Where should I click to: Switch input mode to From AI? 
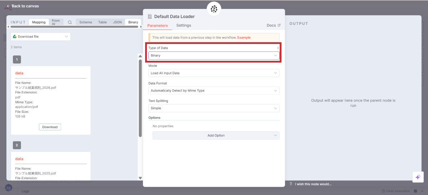point(56,22)
